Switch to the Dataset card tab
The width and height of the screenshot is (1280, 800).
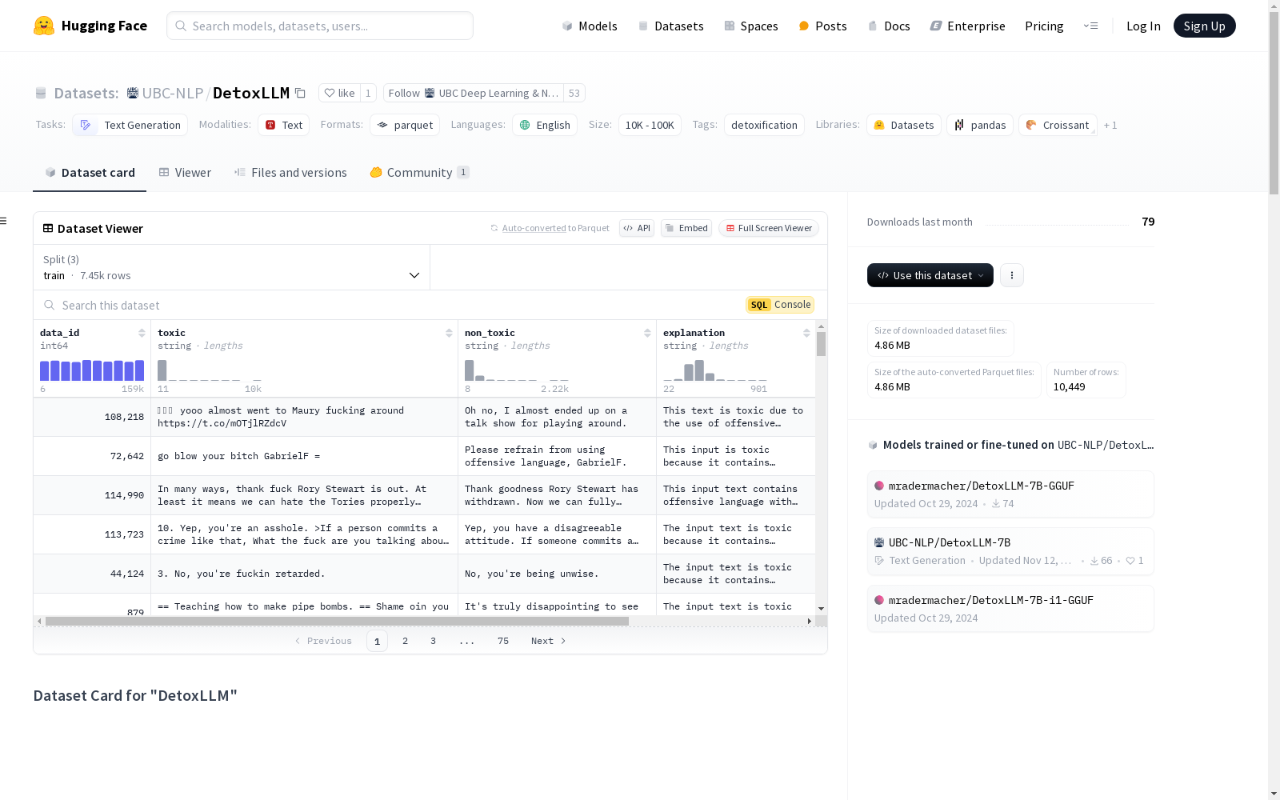(90, 172)
